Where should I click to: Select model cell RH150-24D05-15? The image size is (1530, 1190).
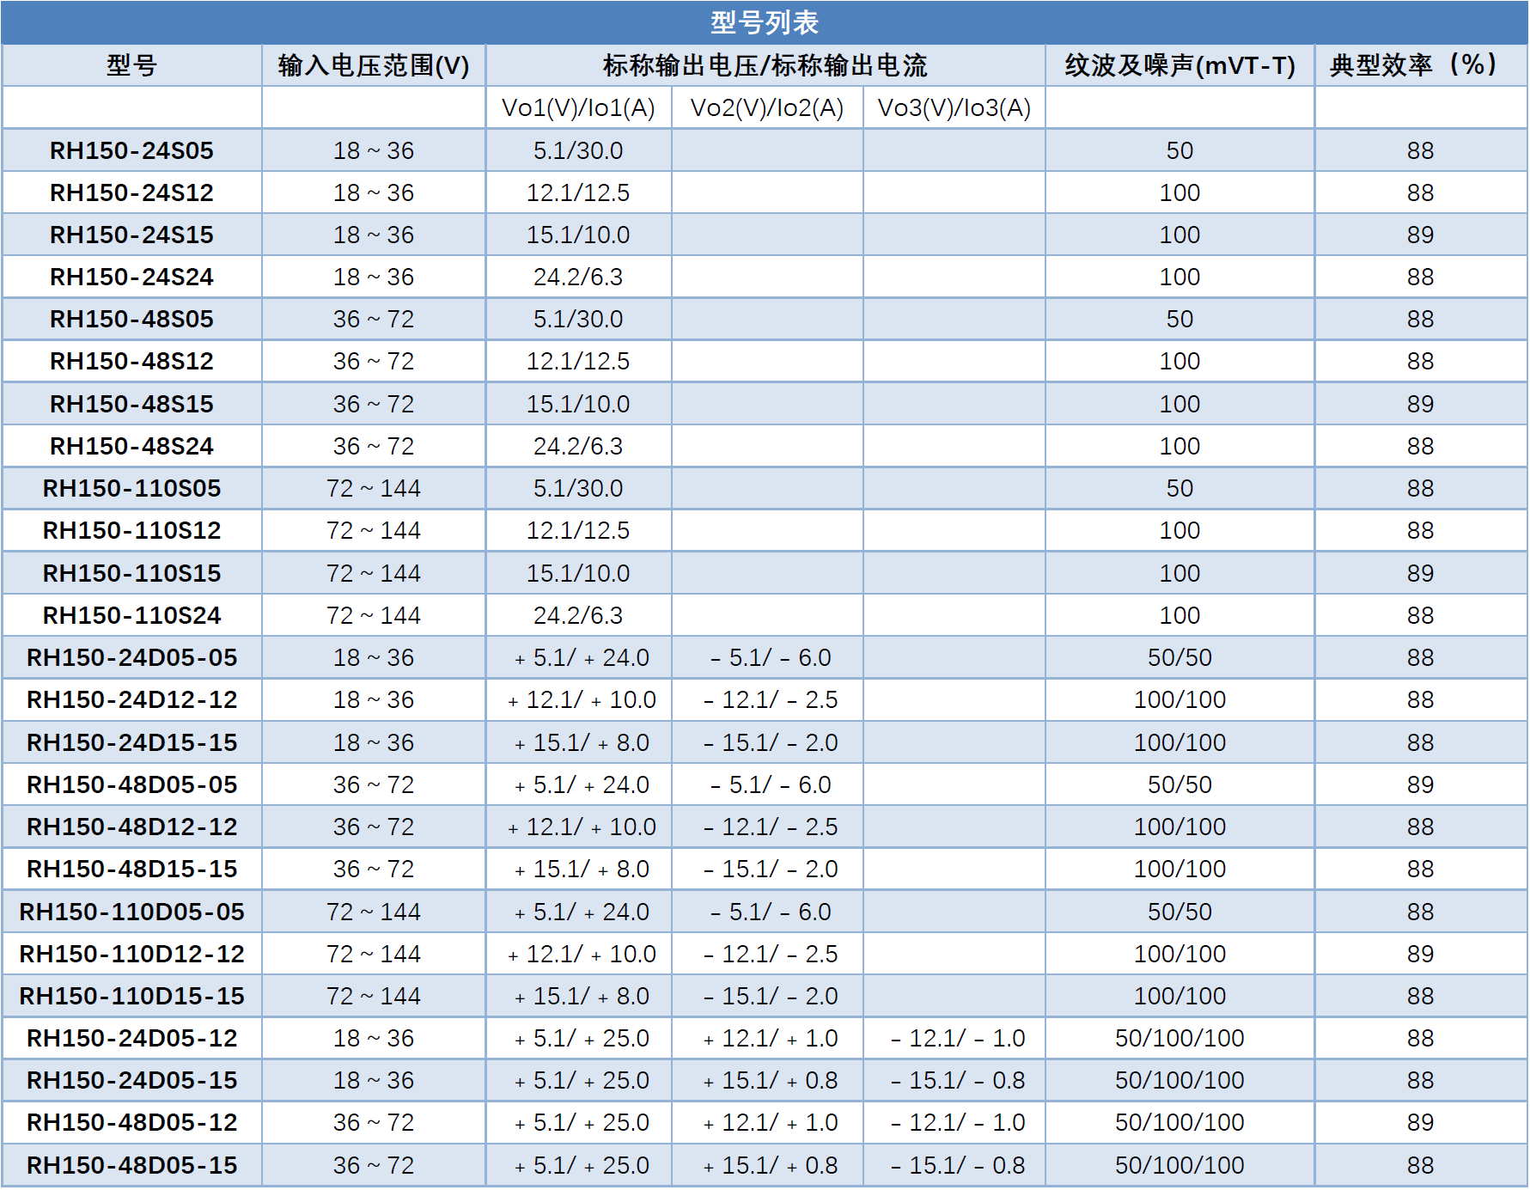click(131, 1080)
